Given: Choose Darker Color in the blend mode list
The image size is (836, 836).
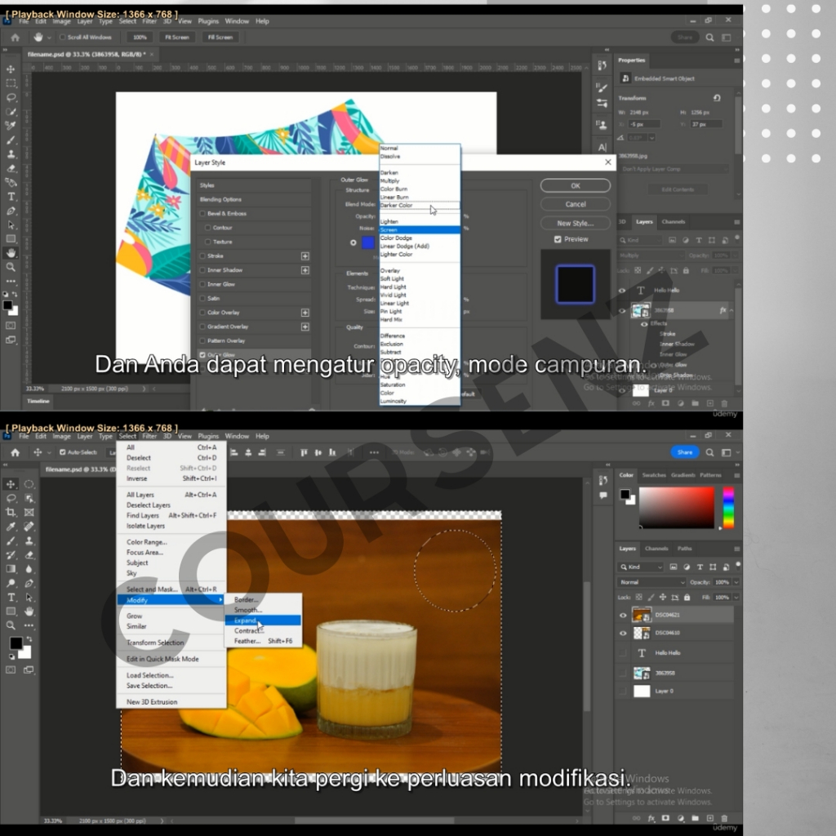Looking at the screenshot, I should tap(420, 205).
